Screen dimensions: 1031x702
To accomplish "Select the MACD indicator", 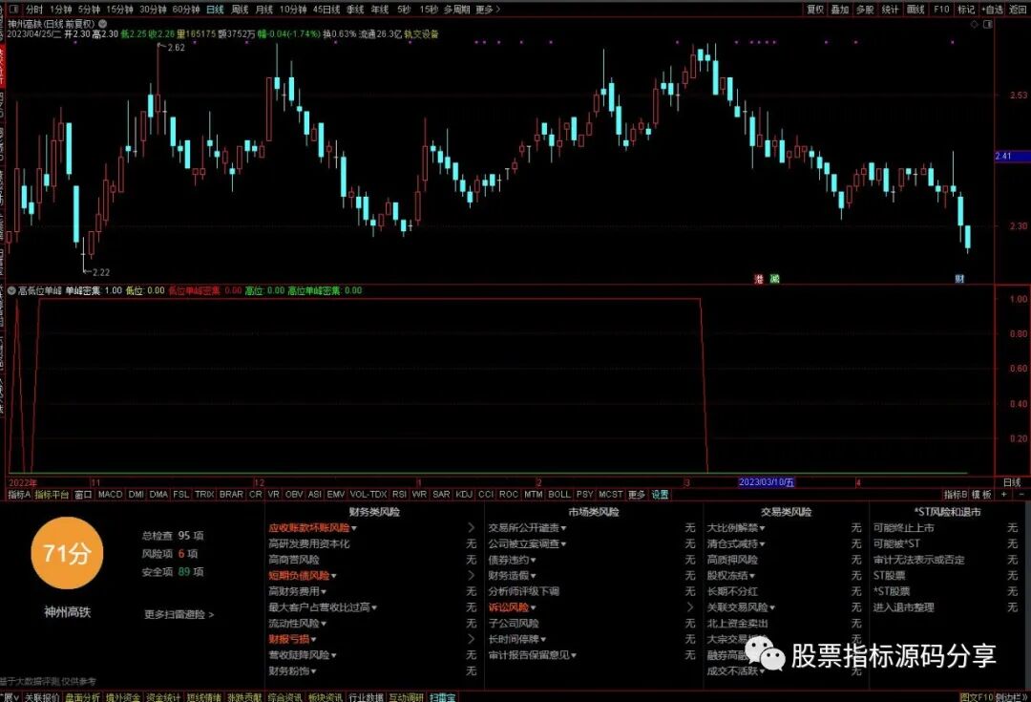I will click(110, 494).
